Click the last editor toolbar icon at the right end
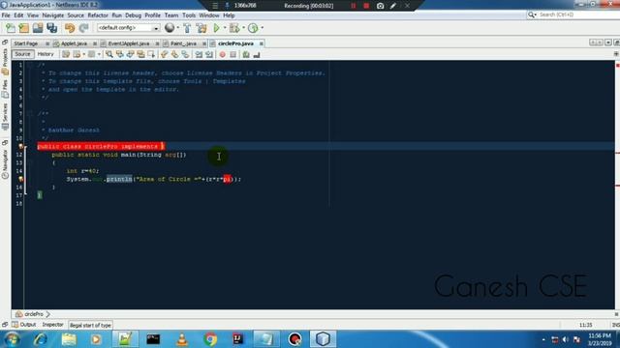 (x=257, y=54)
